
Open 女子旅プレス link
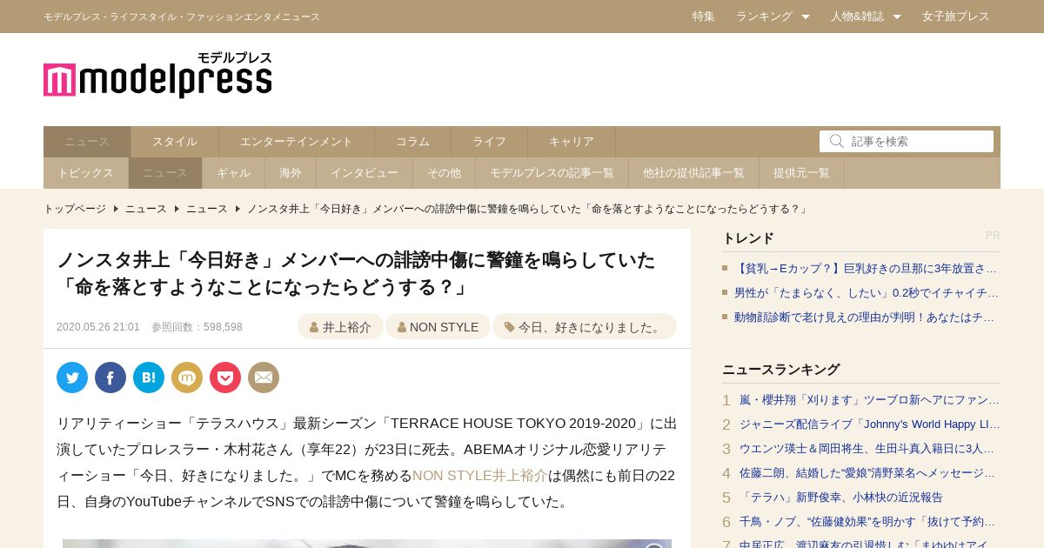[956, 17]
